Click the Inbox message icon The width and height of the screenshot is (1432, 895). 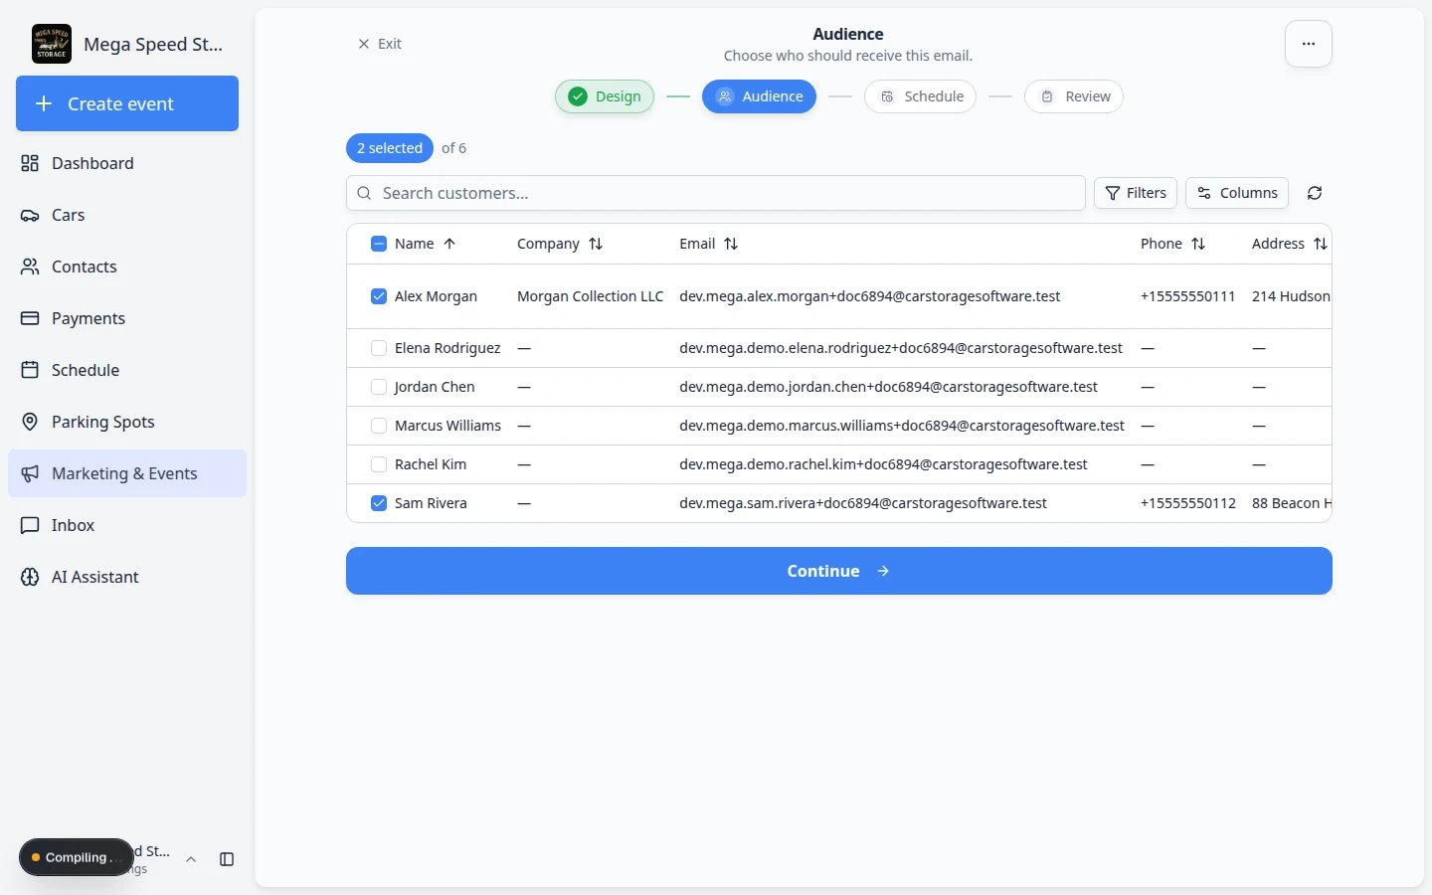30,525
